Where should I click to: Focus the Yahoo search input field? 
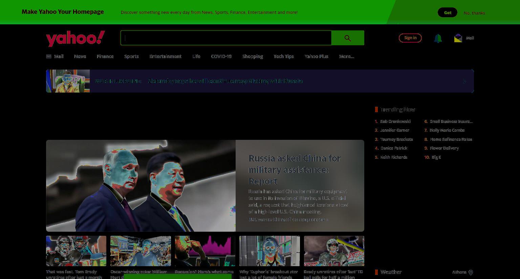(226, 38)
